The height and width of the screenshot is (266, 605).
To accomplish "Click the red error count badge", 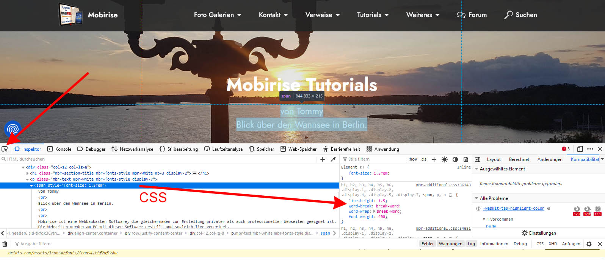I will coord(566,149).
